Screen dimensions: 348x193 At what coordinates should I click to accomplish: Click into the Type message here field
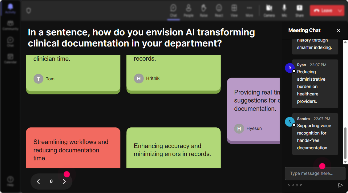(315, 173)
